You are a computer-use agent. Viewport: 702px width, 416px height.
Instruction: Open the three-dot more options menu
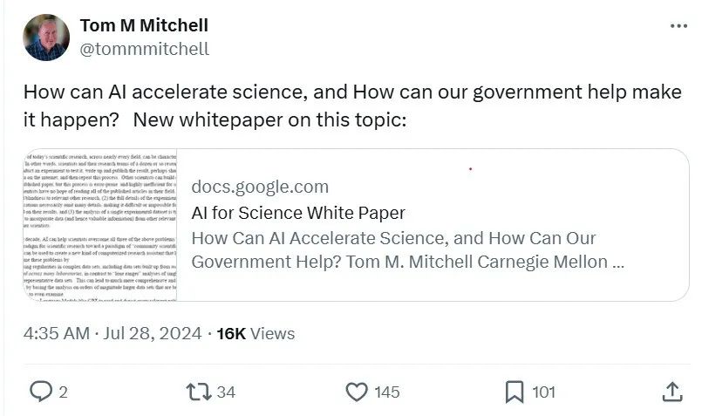(x=678, y=26)
